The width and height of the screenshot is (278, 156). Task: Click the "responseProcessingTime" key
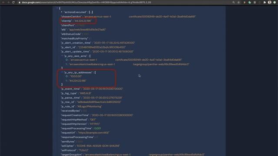[77, 137]
